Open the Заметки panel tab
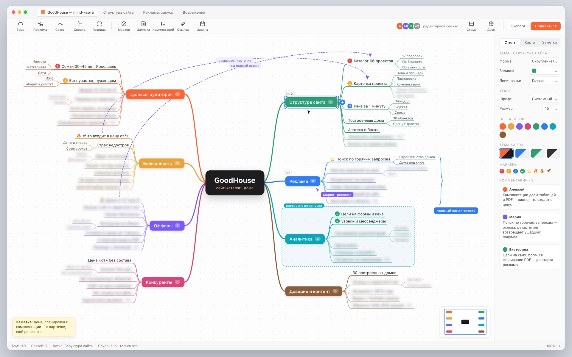The height and width of the screenshot is (357, 572). (549, 43)
